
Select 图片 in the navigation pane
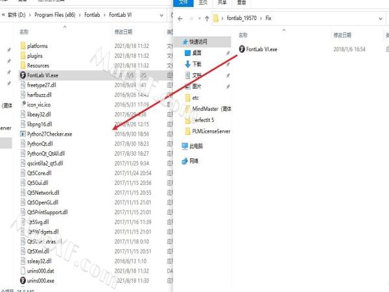pyautogui.click(x=196, y=86)
